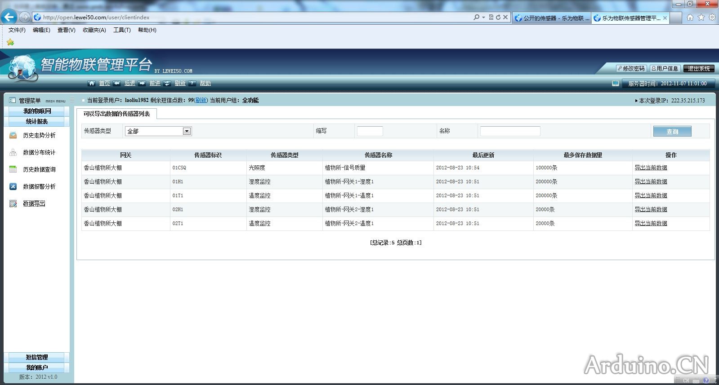
Task: Click the search magnifier in address bar
Action: (x=477, y=17)
